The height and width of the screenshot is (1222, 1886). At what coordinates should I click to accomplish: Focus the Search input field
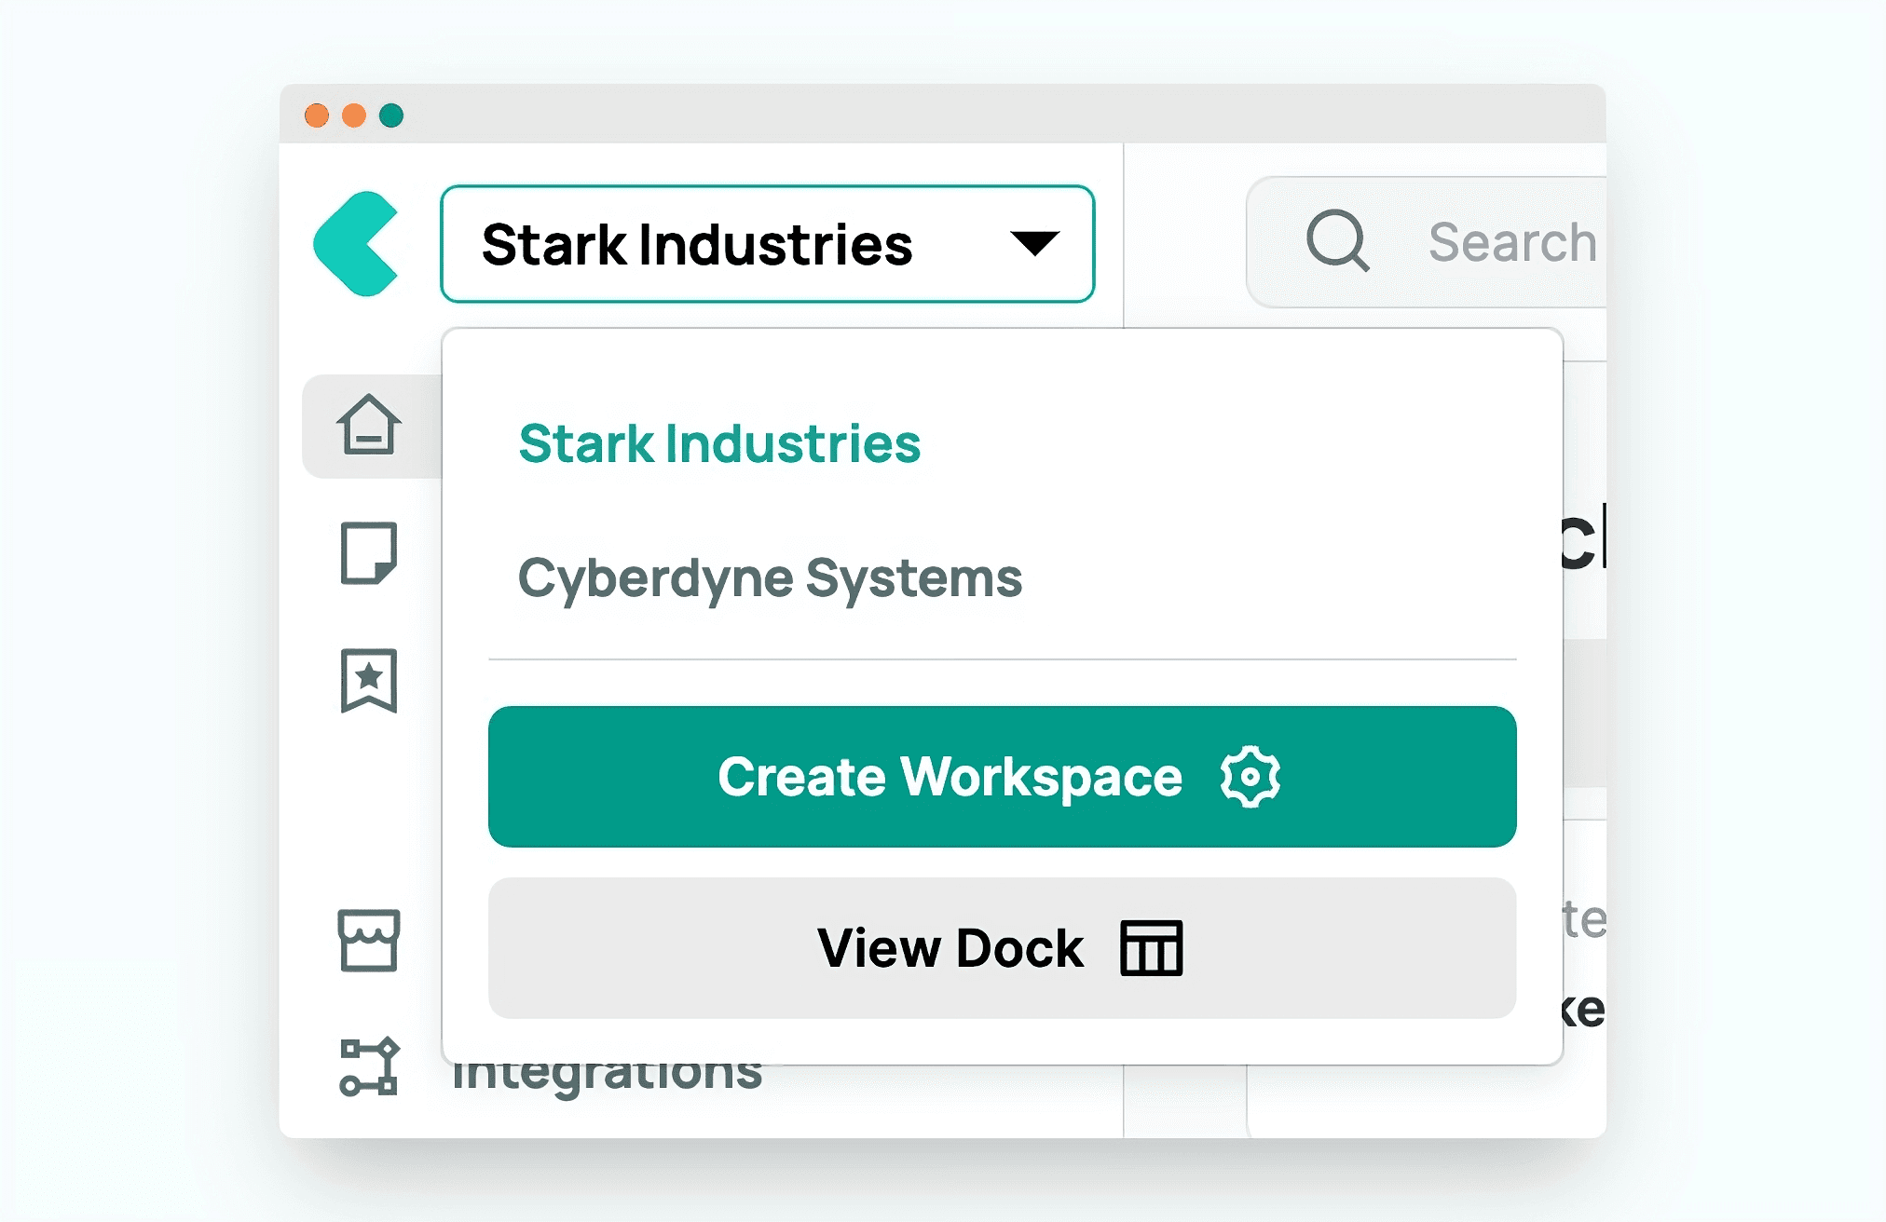[x=1511, y=242]
